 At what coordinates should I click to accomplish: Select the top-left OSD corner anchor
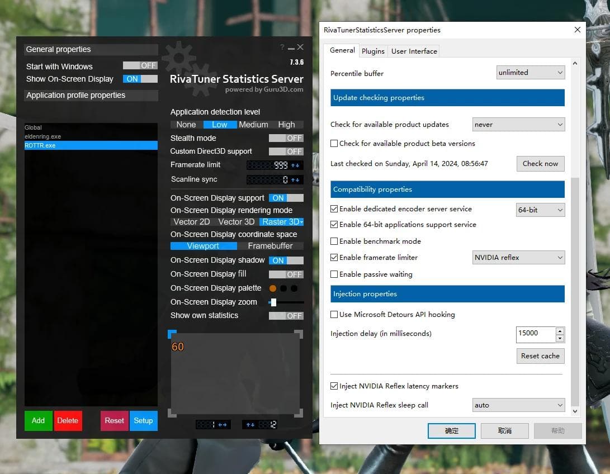[x=172, y=334]
